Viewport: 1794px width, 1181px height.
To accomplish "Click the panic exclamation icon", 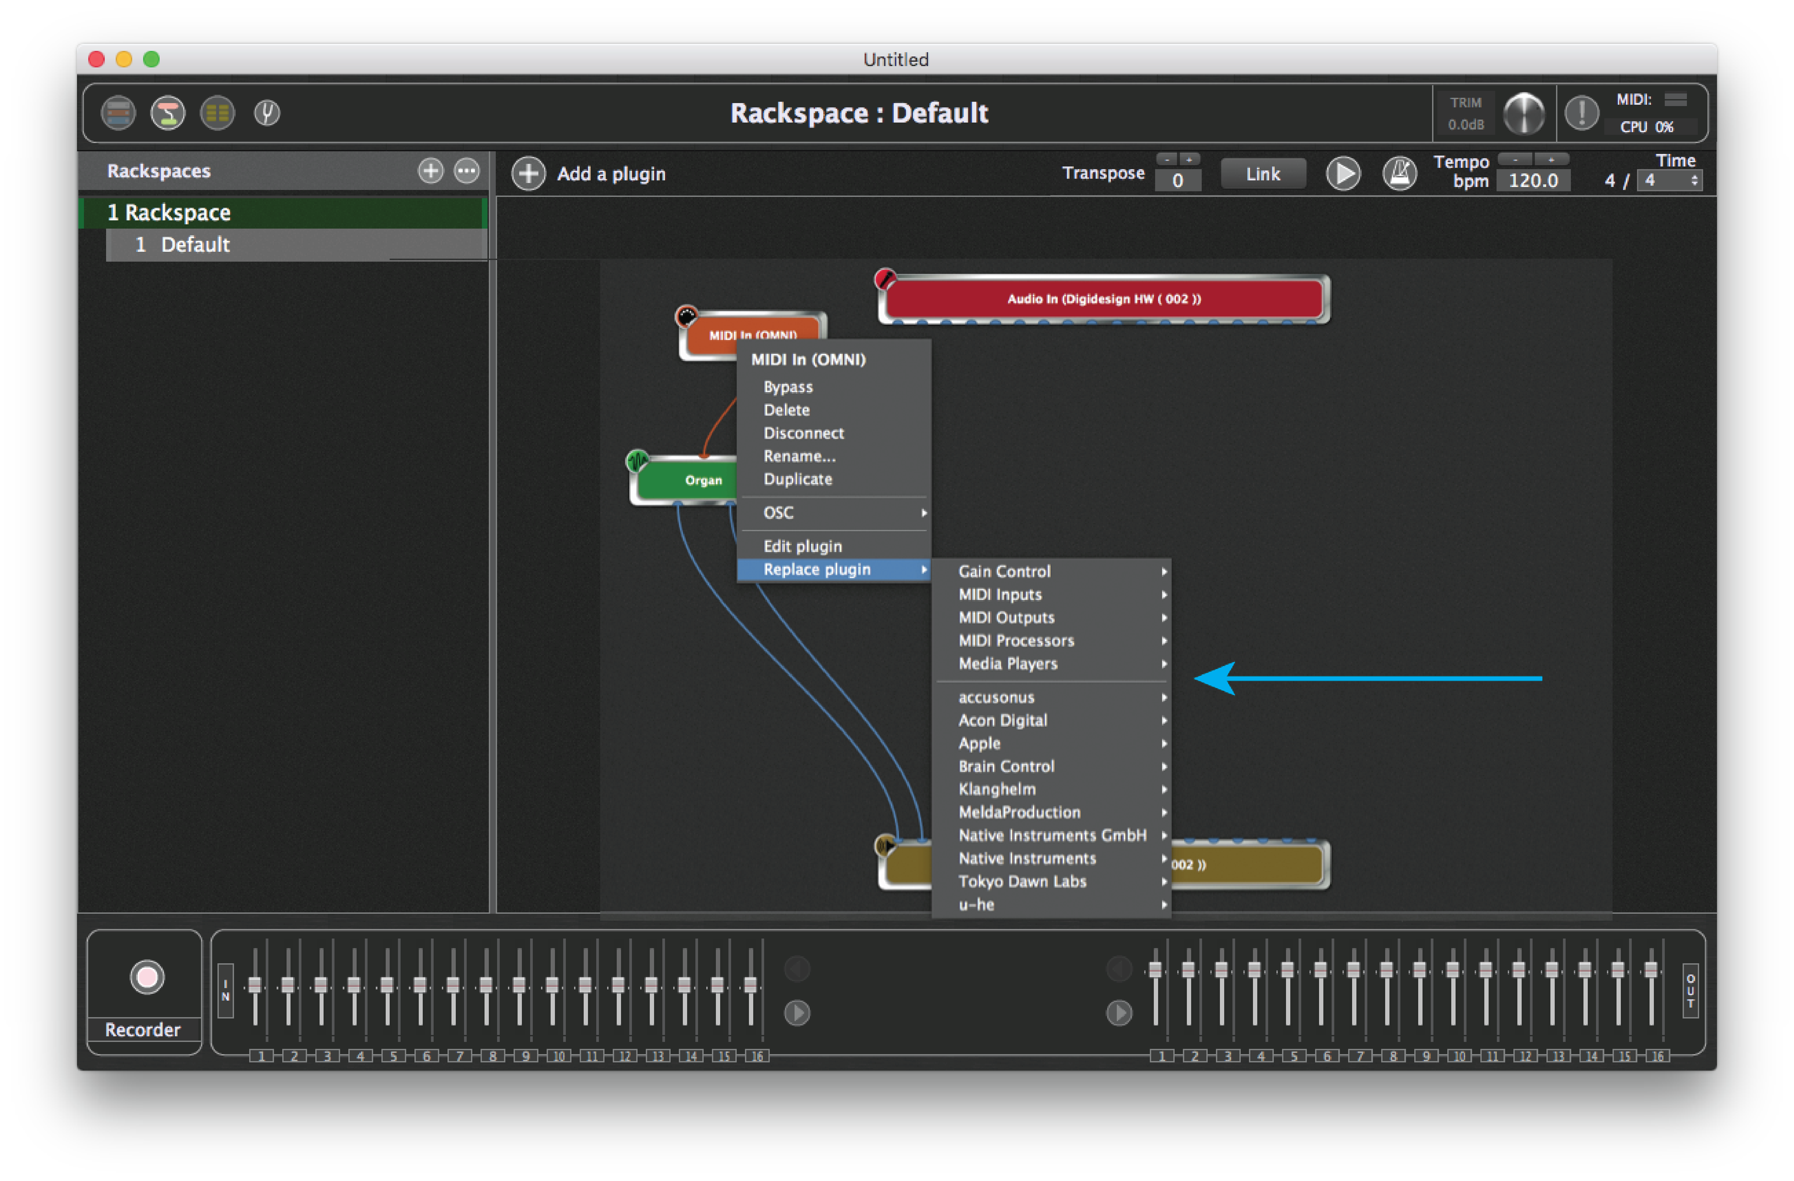I will (1581, 113).
